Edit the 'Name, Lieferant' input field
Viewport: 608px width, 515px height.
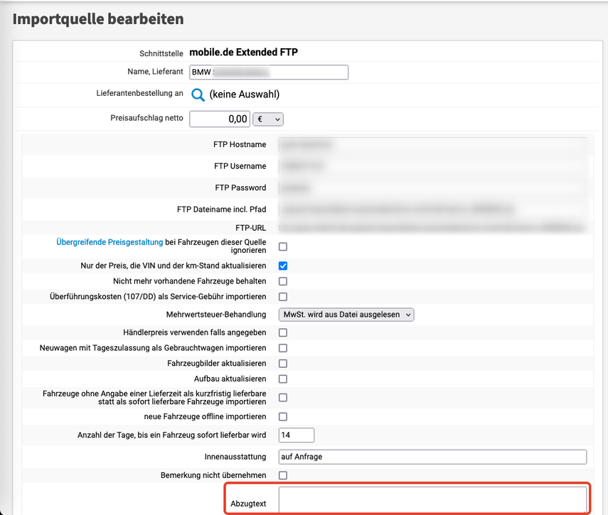(x=268, y=72)
